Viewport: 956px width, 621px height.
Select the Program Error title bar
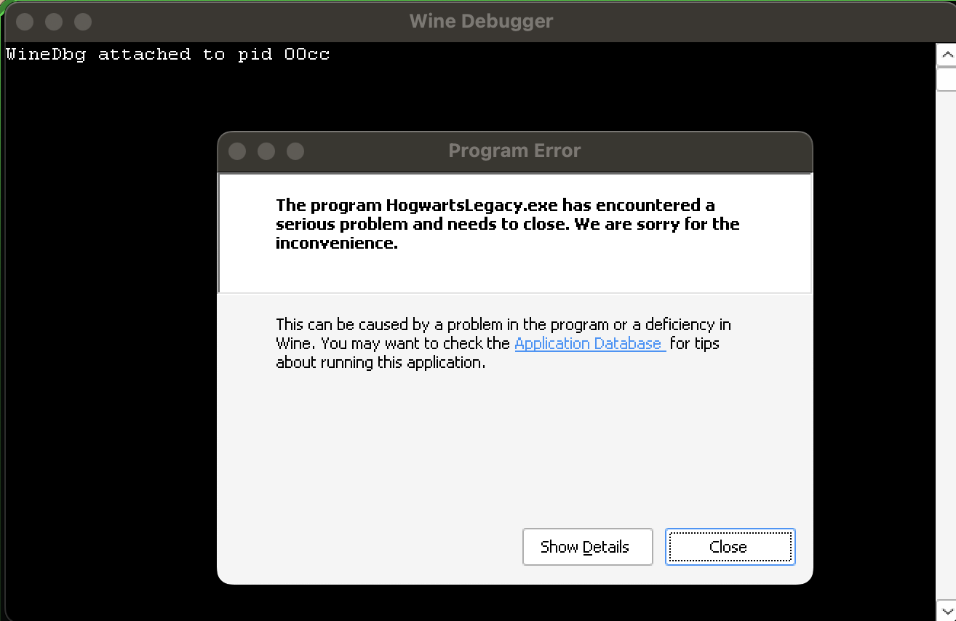514,151
